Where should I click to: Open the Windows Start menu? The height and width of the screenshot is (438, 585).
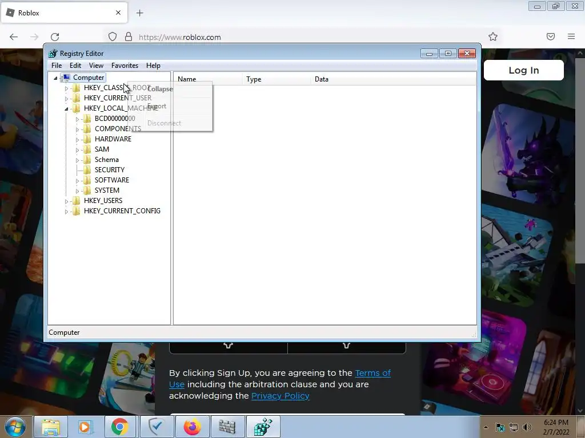[15, 427]
